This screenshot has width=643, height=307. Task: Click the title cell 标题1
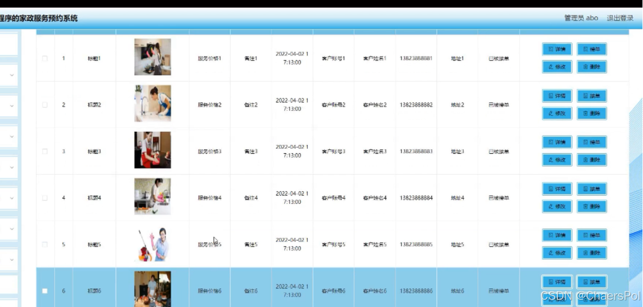(x=94, y=58)
